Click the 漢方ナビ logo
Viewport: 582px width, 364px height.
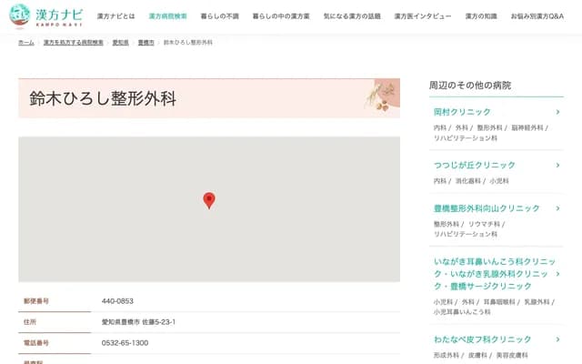pos(45,16)
